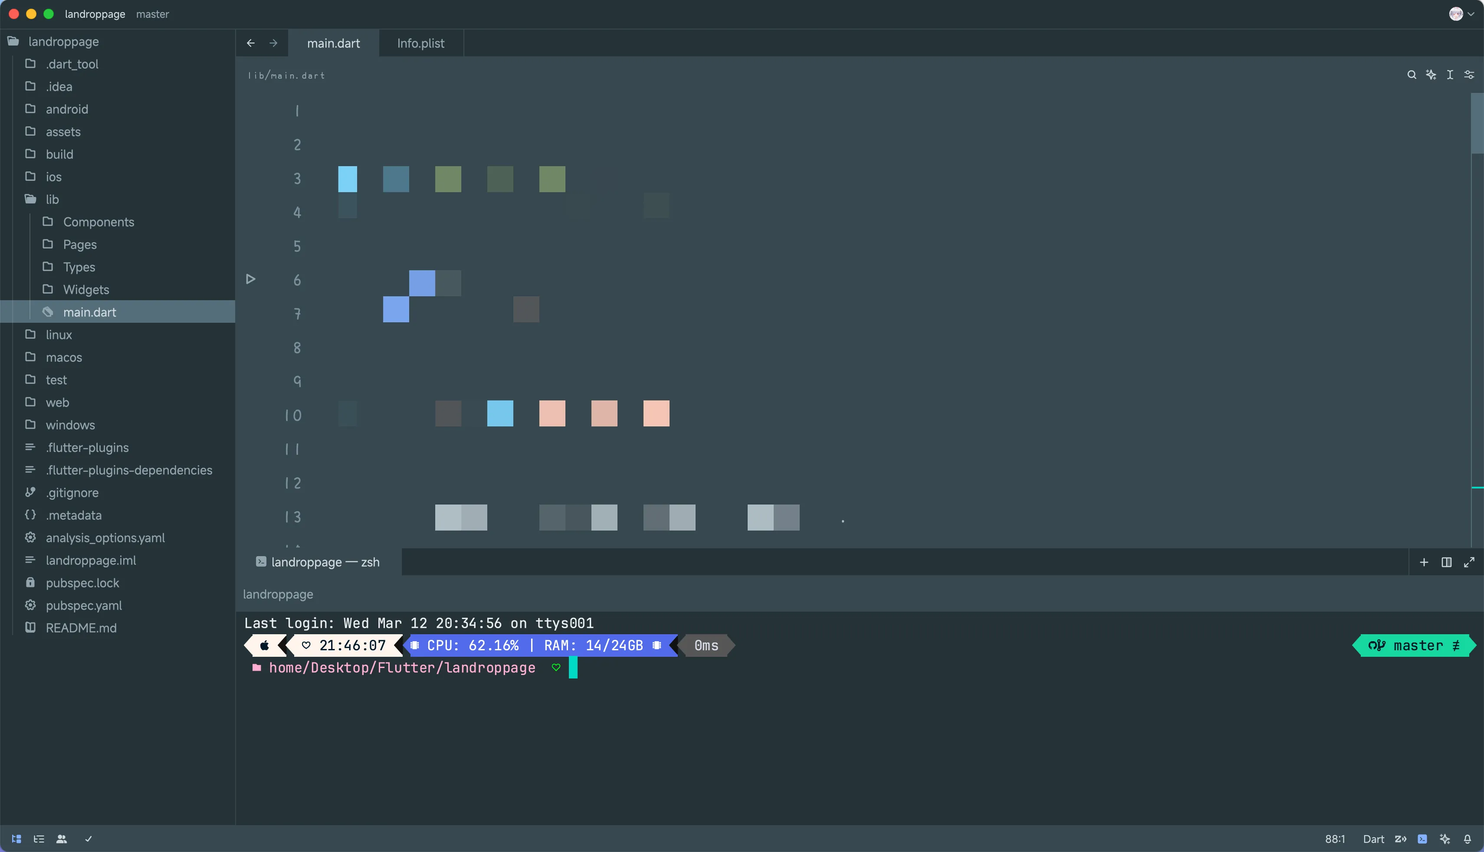Click the Zed edit prediction icon
This screenshot has width=1484, height=852.
click(1400, 839)
